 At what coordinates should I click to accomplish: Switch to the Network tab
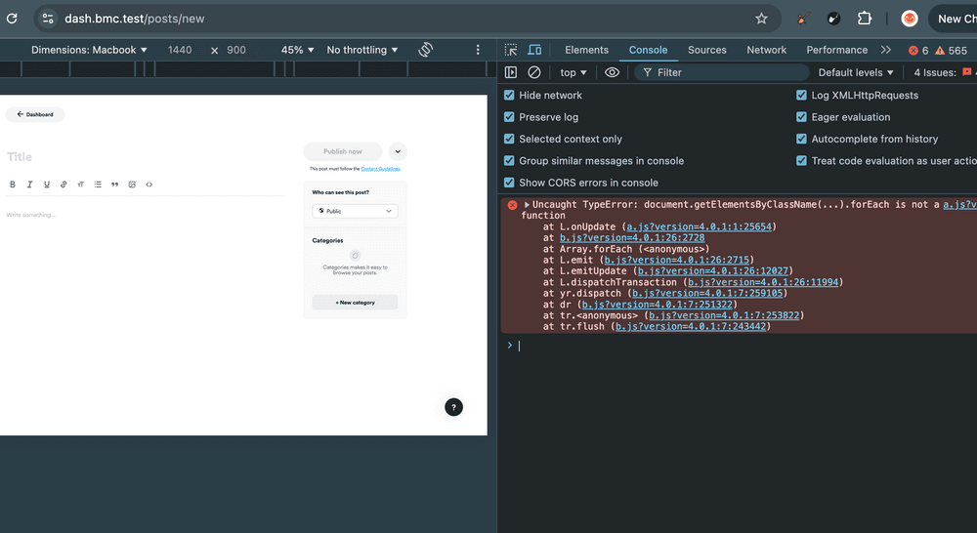click(766, 50)
